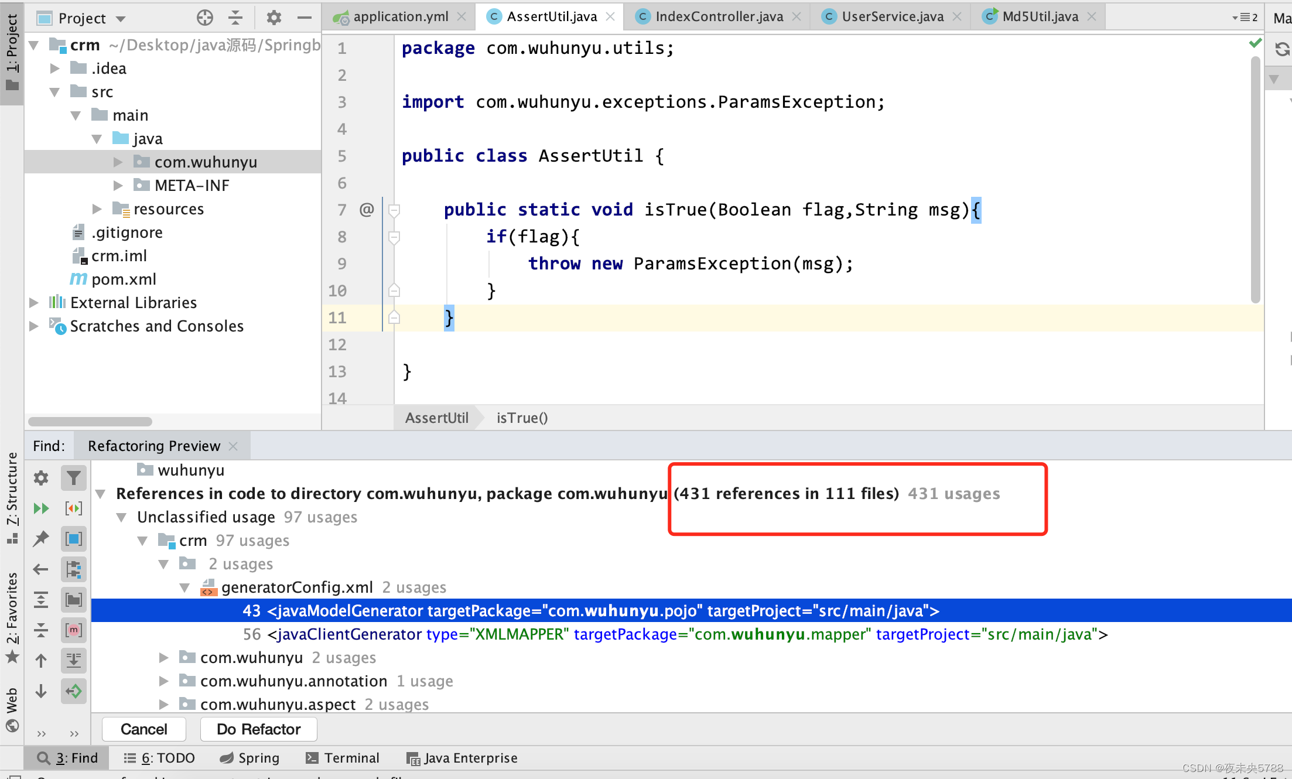The image size is (1292, 779).
Task: Open Project panel gear settings
Action: click(x=274, y=18)
